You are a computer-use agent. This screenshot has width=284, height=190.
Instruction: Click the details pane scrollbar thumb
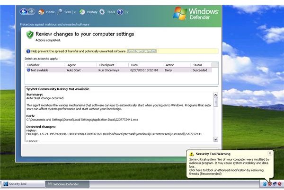coord(216,102)
